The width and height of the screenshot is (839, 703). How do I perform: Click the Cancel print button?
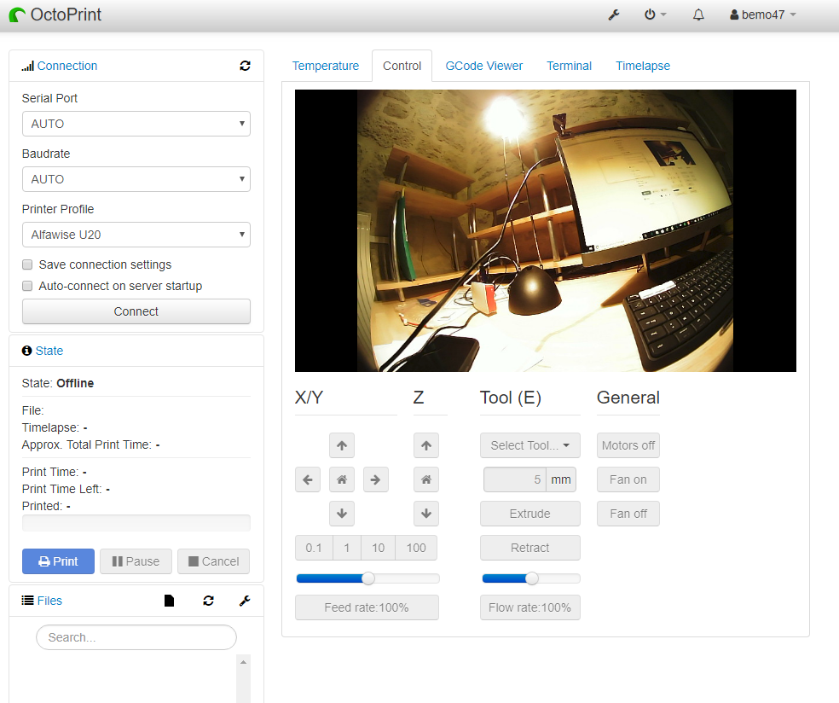213,561
